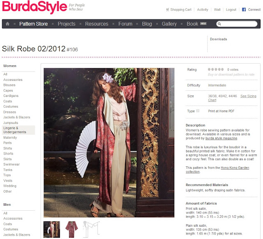Browse Swimwear category
This screenshot has height=239, width=263.
[x=12, y=164]
